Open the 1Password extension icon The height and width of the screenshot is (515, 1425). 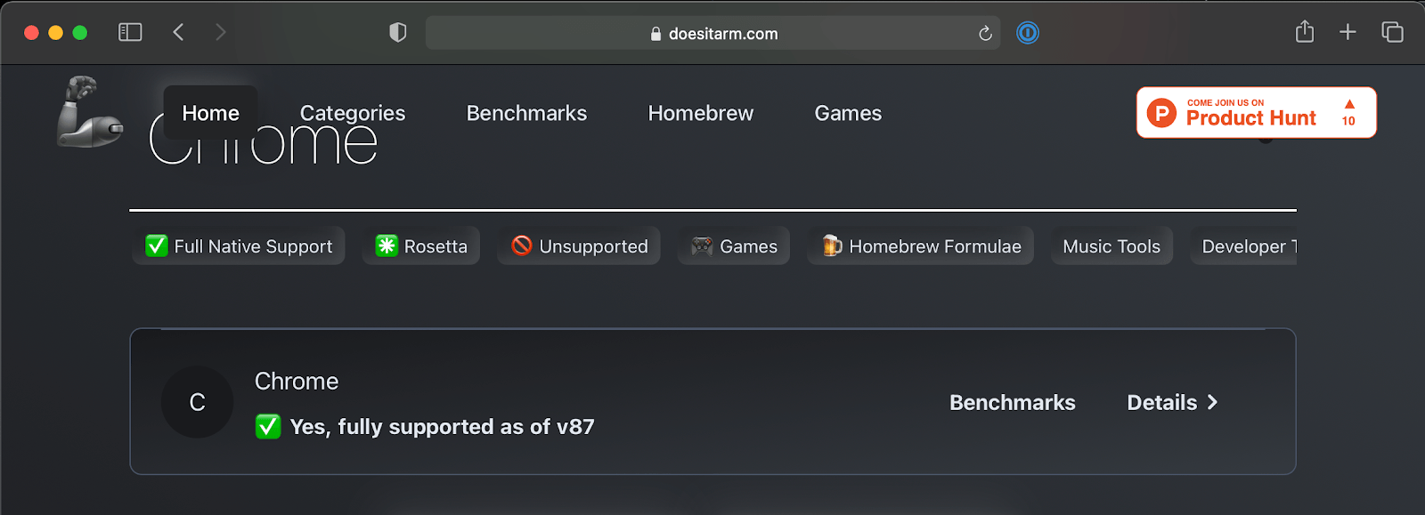[x=1028, y=33]
